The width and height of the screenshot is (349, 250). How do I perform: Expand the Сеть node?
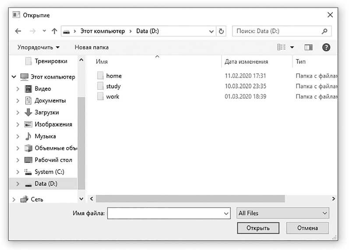tap(14, 200)
